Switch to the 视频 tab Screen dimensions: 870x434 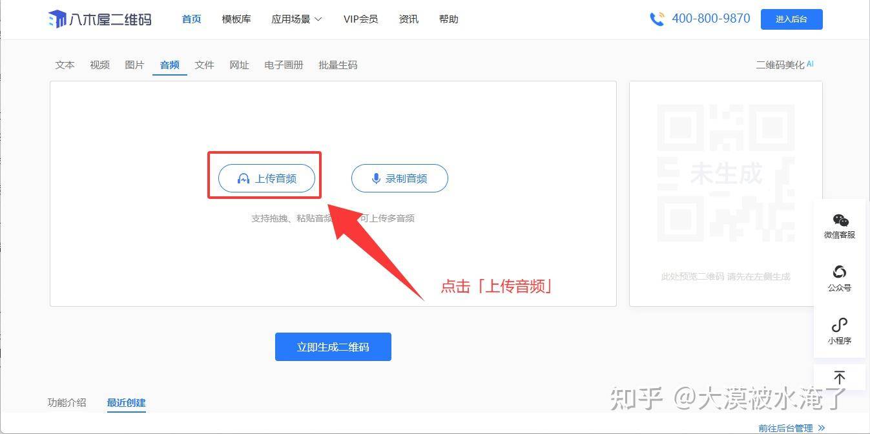click(x=99, y=65)
